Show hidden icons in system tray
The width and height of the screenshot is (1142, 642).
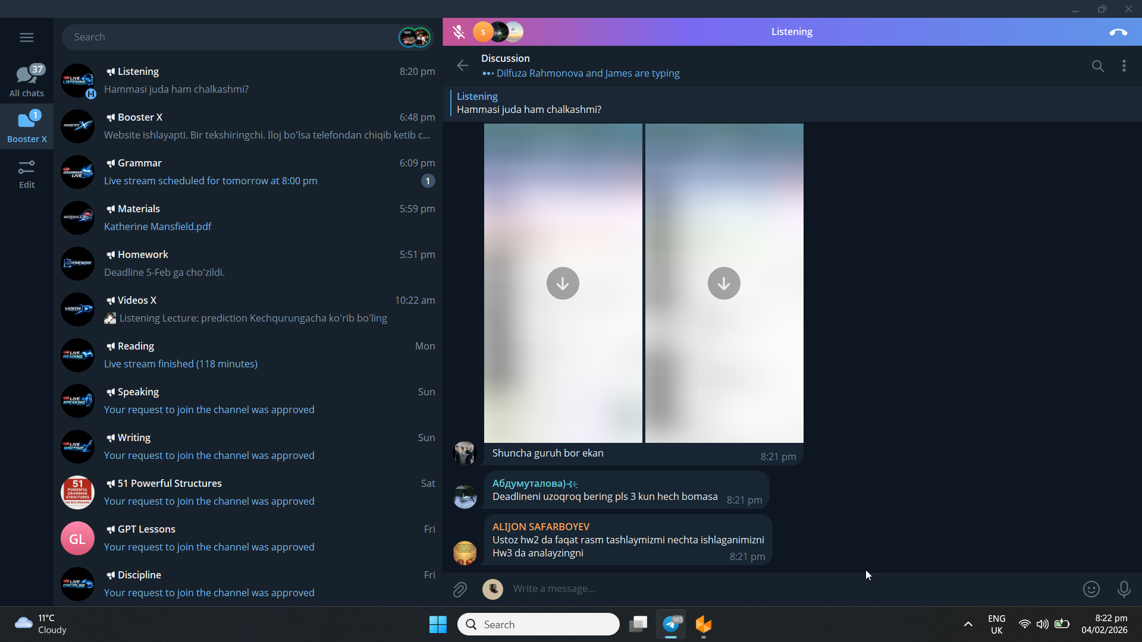tap(968, 624)
